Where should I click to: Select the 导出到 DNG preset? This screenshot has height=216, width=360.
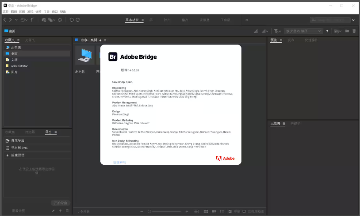pyautogui.click(x=37, y=148)
